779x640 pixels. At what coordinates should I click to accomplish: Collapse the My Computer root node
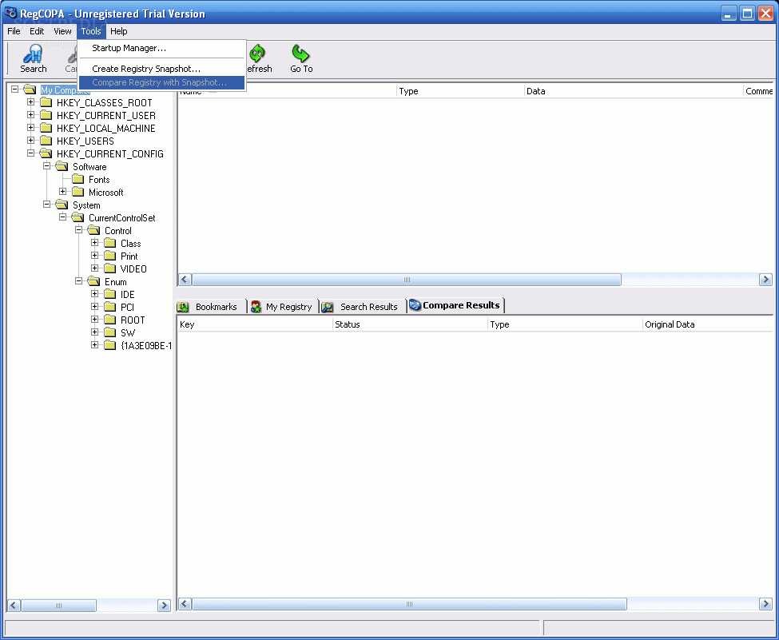click(x=15, y=89)
